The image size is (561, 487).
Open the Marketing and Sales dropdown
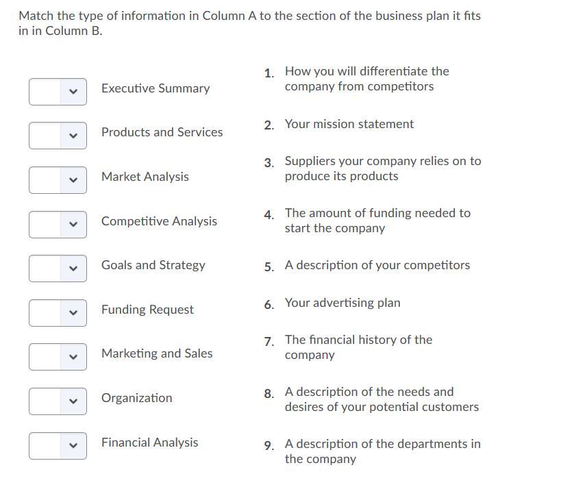pyautogui.click(x=58, y=357)
